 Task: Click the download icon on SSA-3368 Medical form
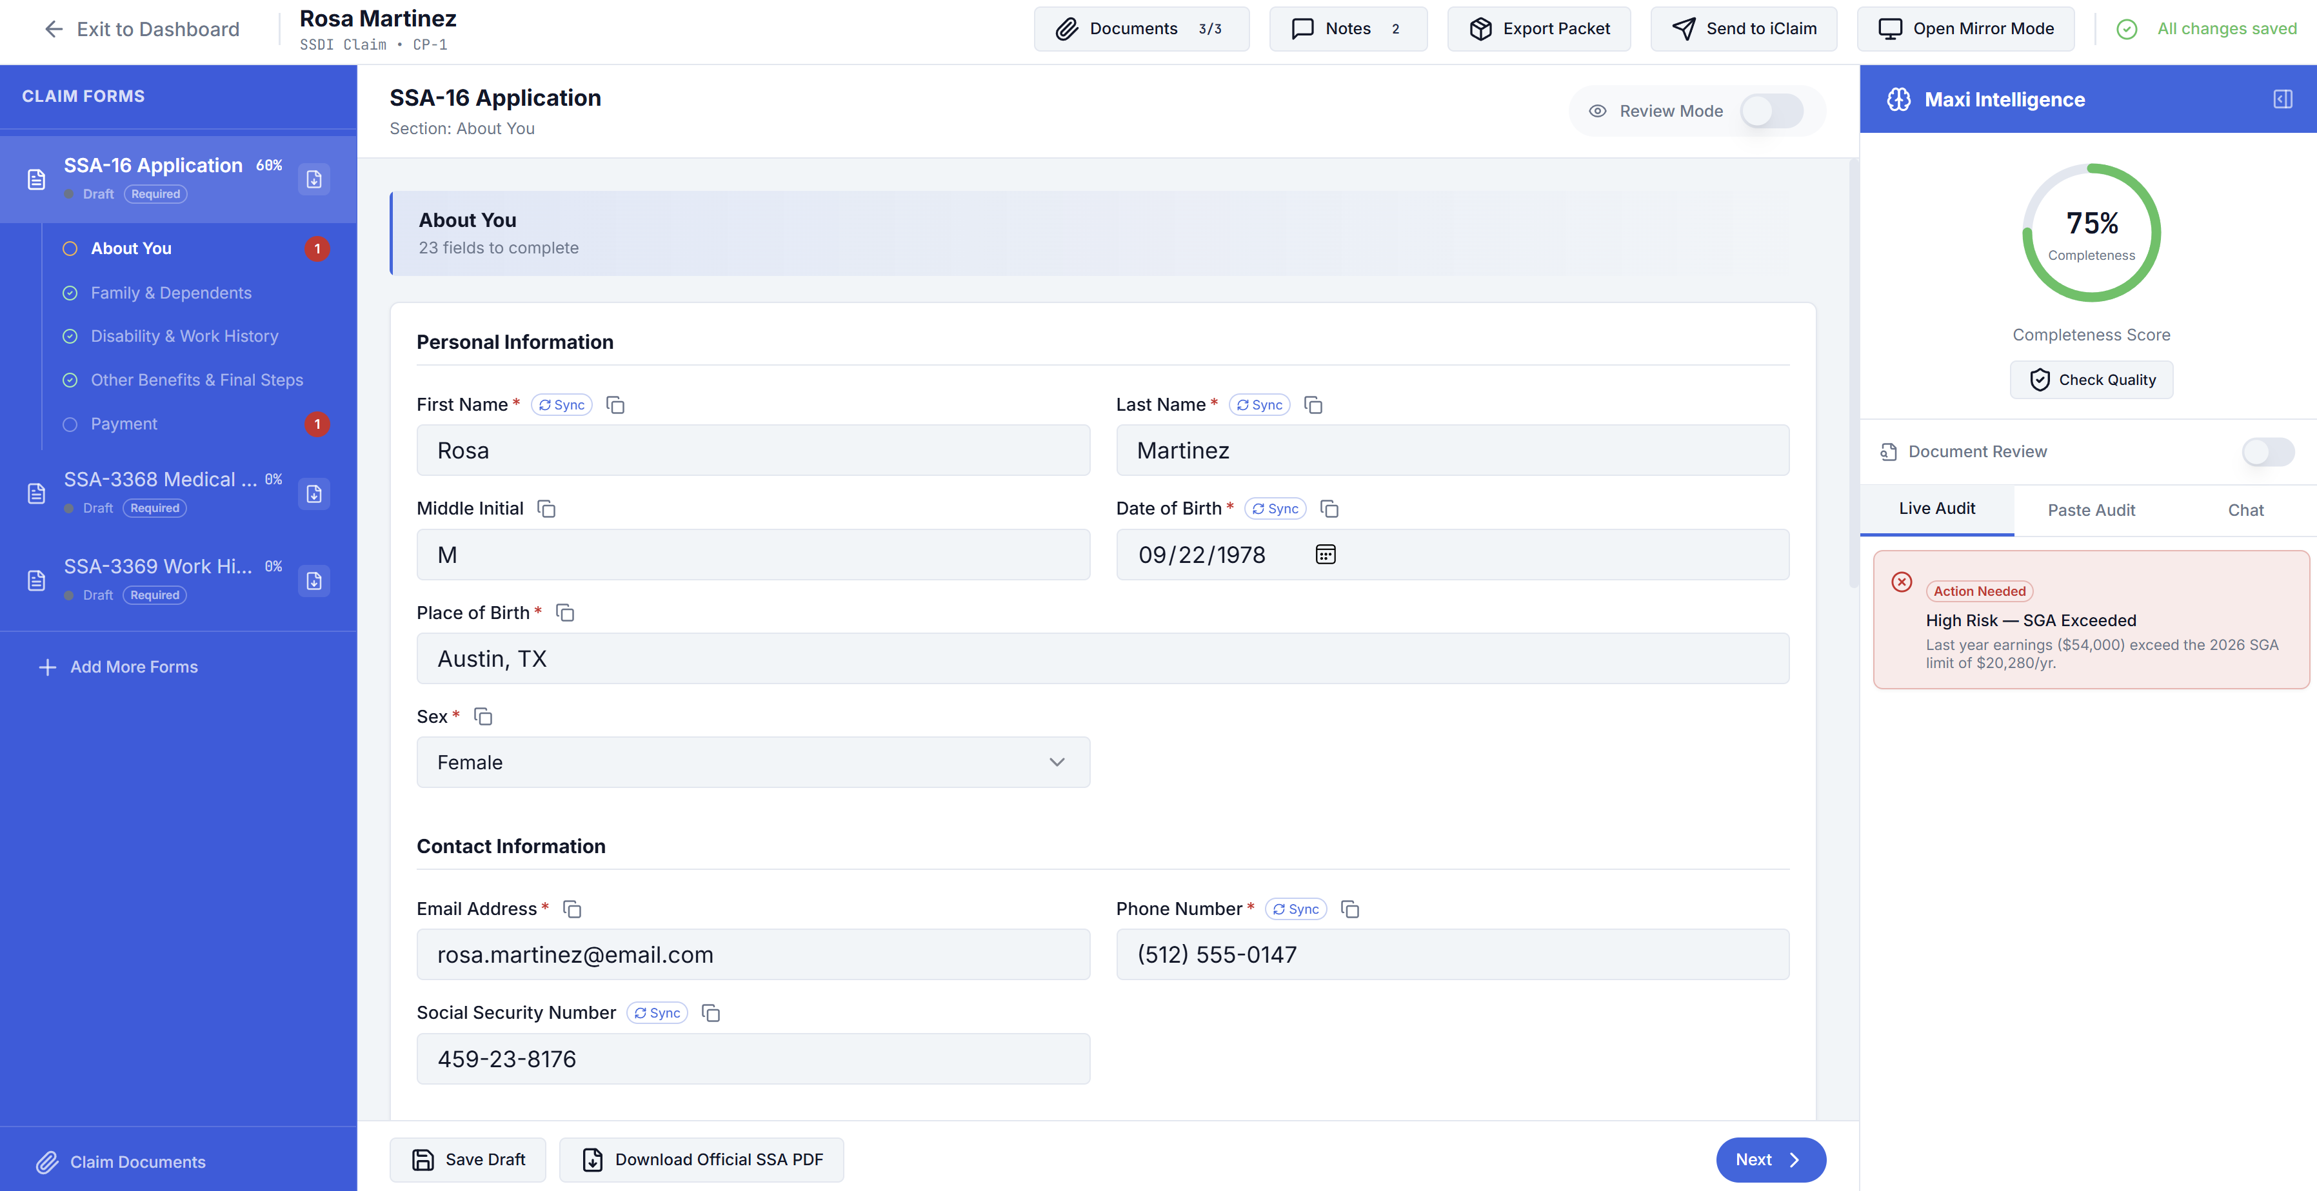[314, 493]
